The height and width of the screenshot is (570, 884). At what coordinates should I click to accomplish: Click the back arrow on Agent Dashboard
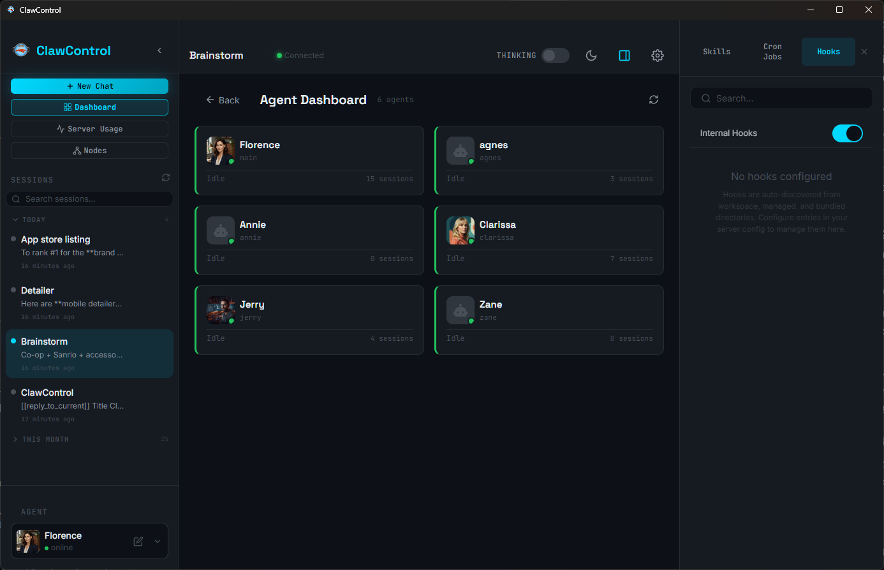210,100
